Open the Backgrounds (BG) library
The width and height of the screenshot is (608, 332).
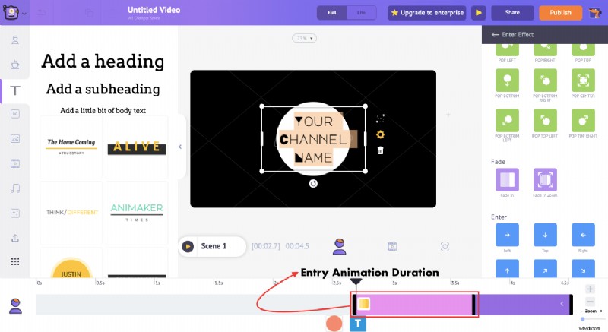pos(15,114)
